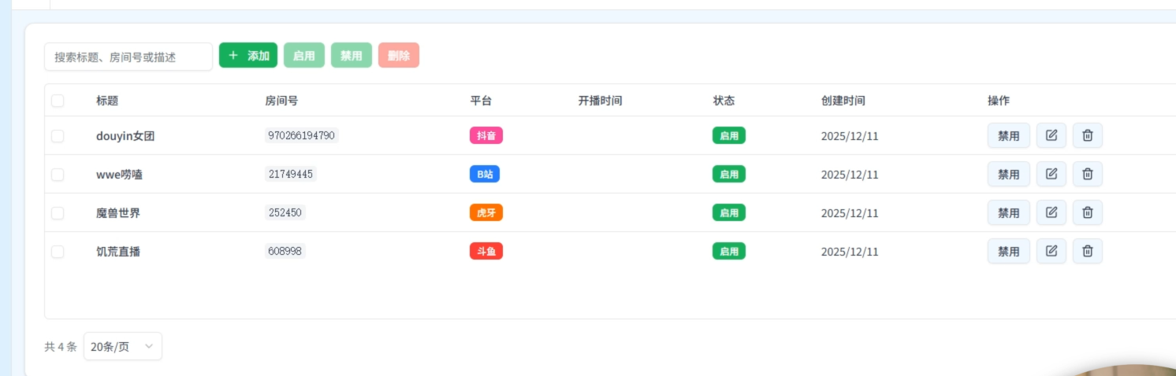Click edit icon for douyin女团 row
Viewport: 1176px width, 376px height.
coord(1051,135)
